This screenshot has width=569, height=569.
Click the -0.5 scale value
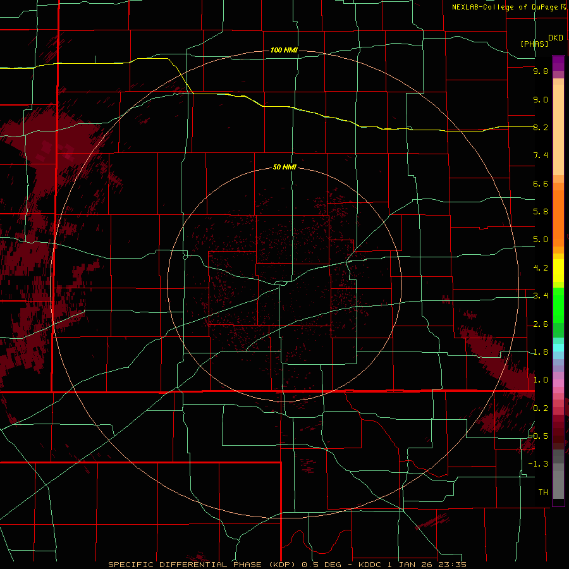coord(539,436)
